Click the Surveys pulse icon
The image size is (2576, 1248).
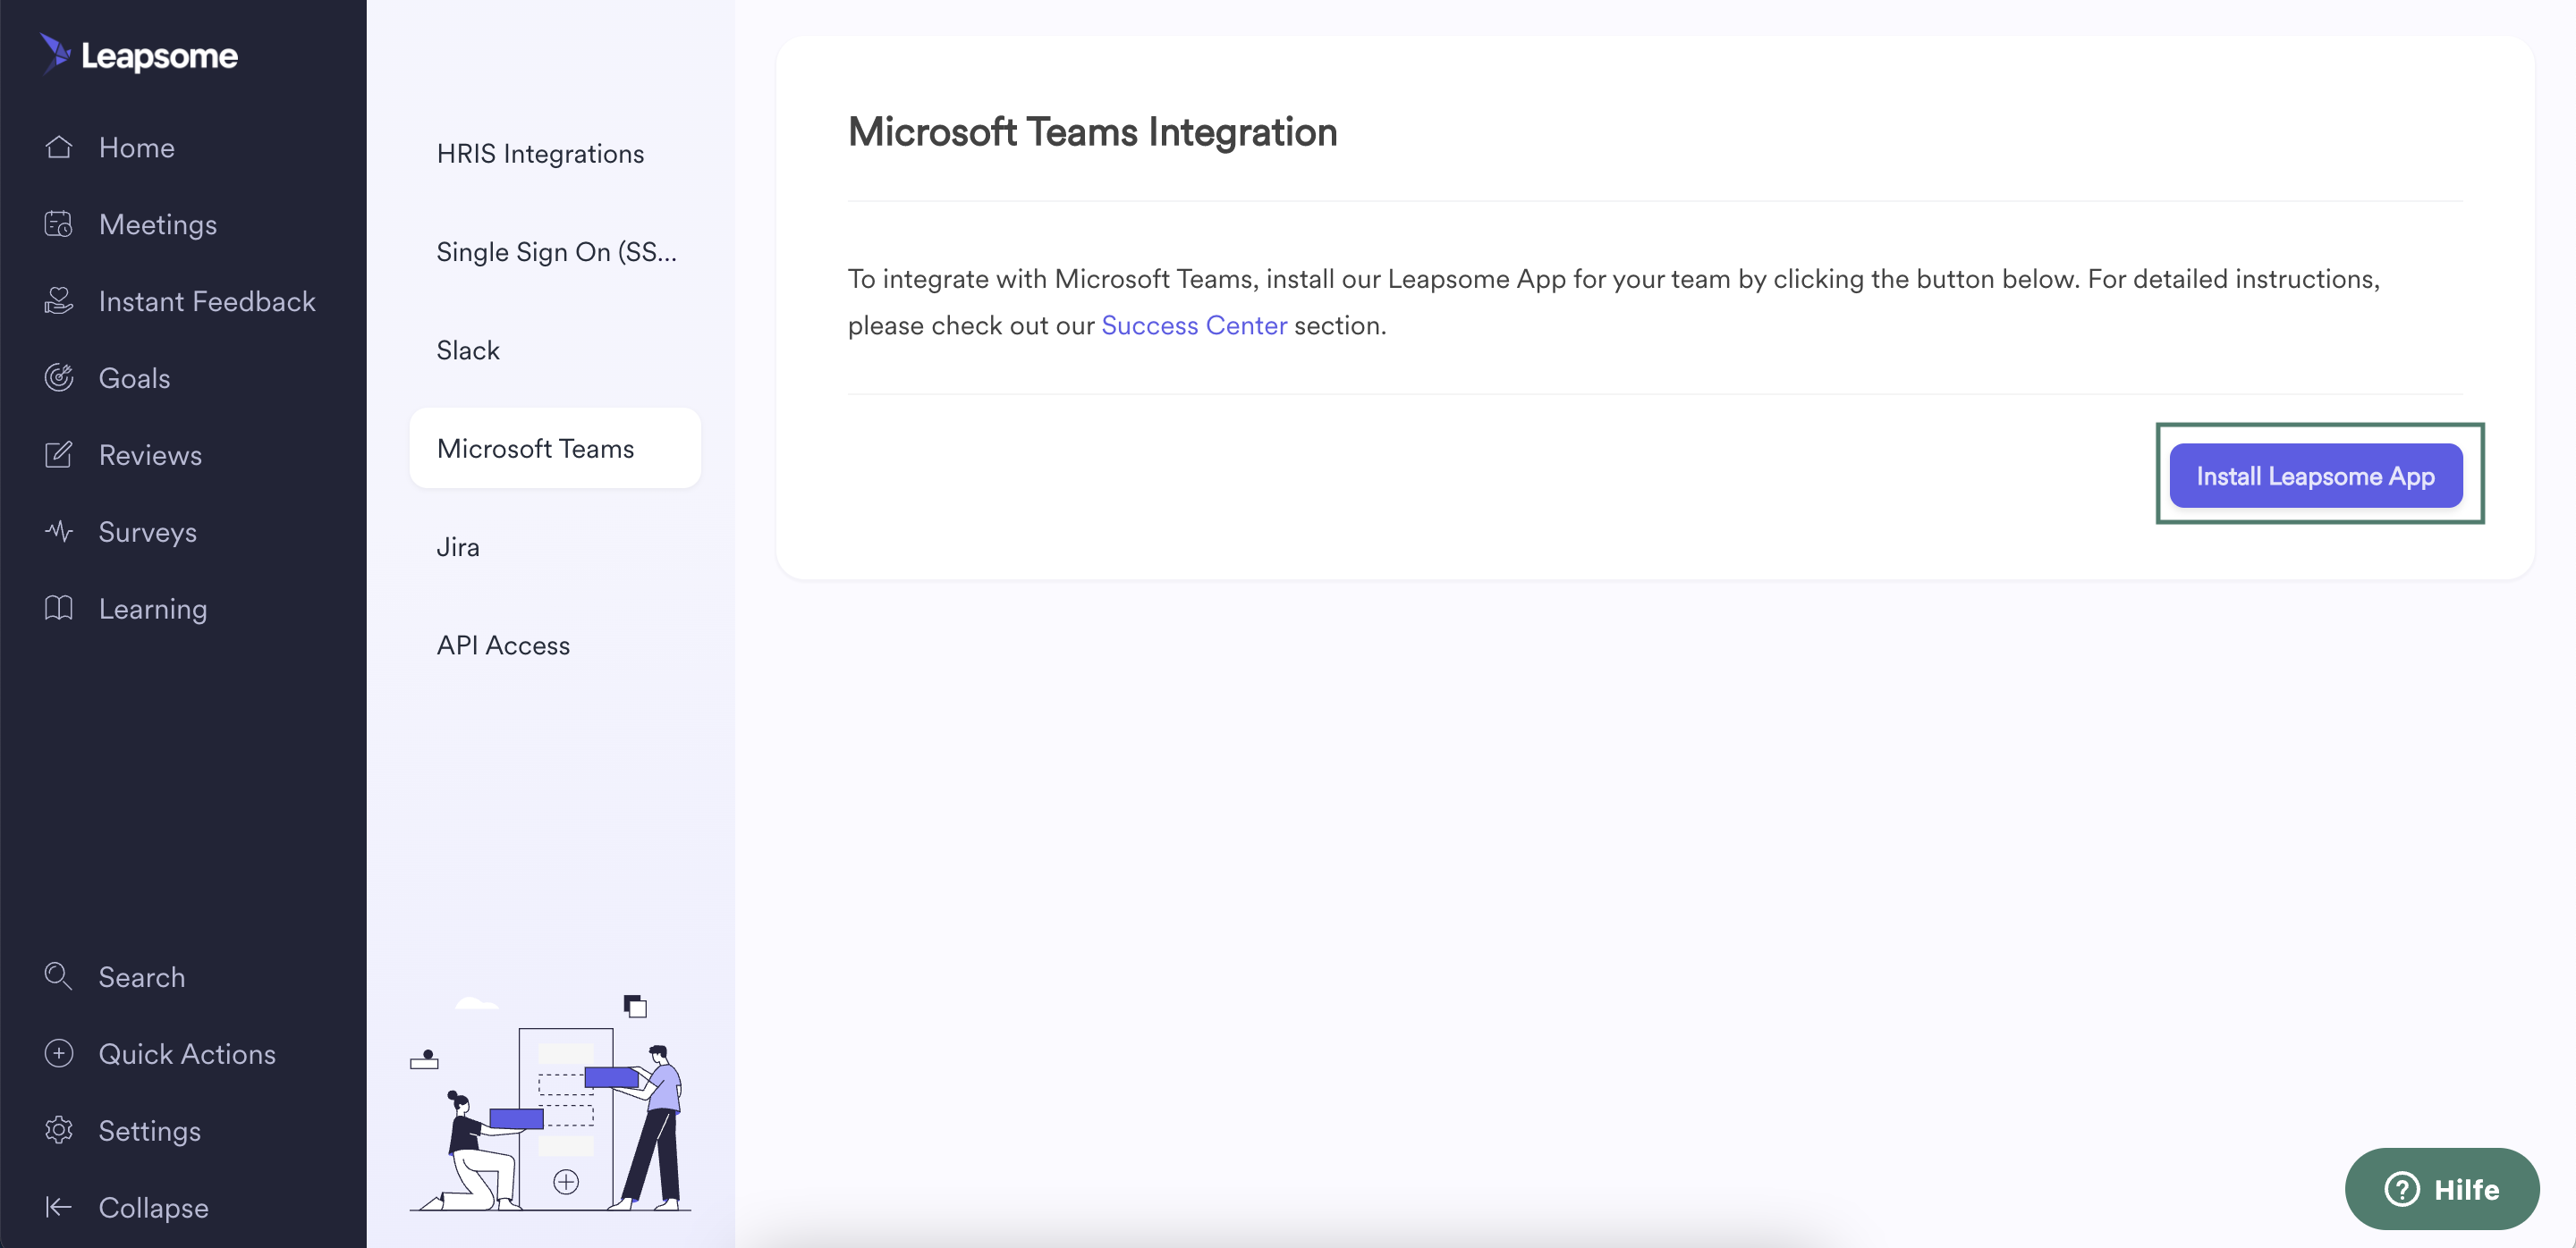(59, 532)
